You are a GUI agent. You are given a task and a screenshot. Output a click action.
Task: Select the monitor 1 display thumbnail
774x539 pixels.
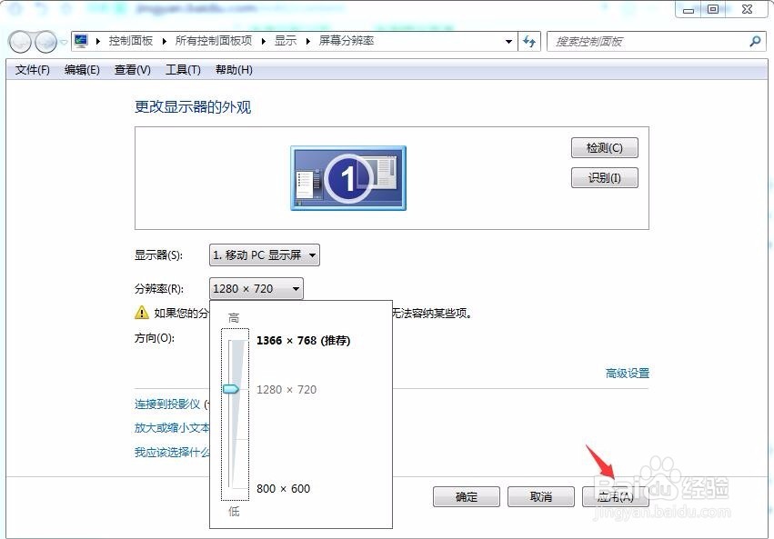click(348, 178)
